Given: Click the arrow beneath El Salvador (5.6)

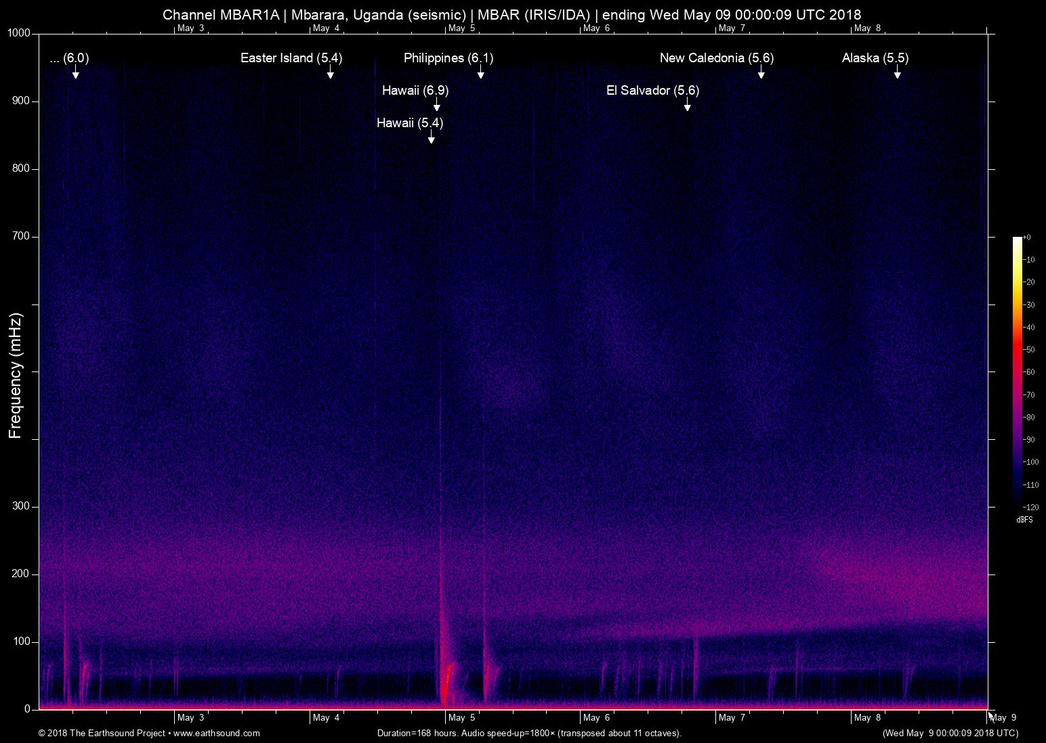Looking at the screenshot, I should point(687,105).
